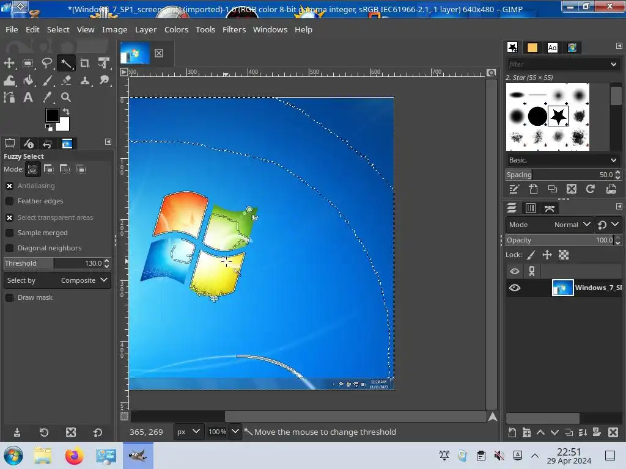626x469 pixels.
Task: Select the Bucket Fill tool
Action: [x=28, y=81]
